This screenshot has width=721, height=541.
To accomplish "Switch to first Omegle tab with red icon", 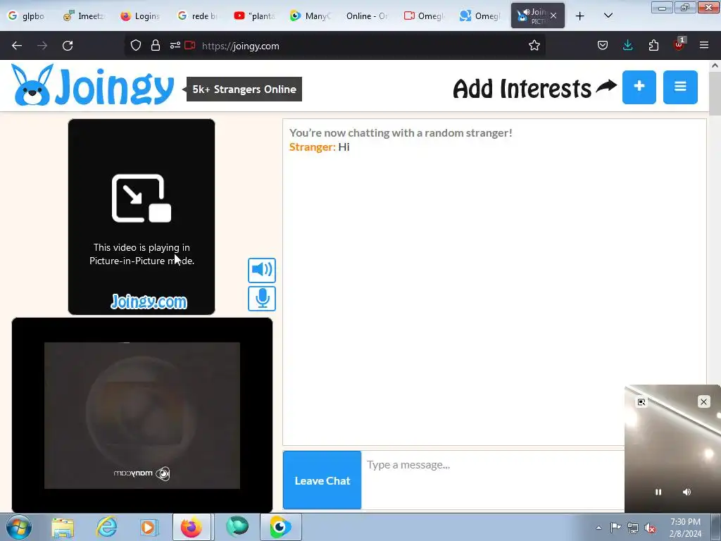I will coord(423,16).
